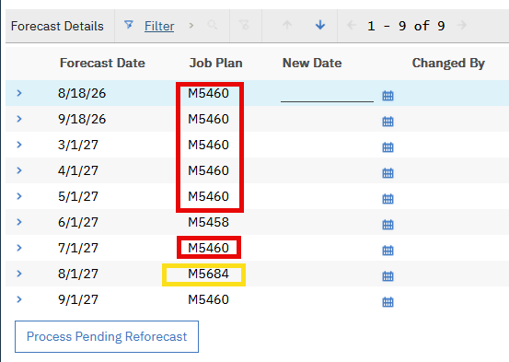Click the New Date field for 8/18/26
Image resolution: width=509 pixels, height=362 pixels.
point(328,94)
